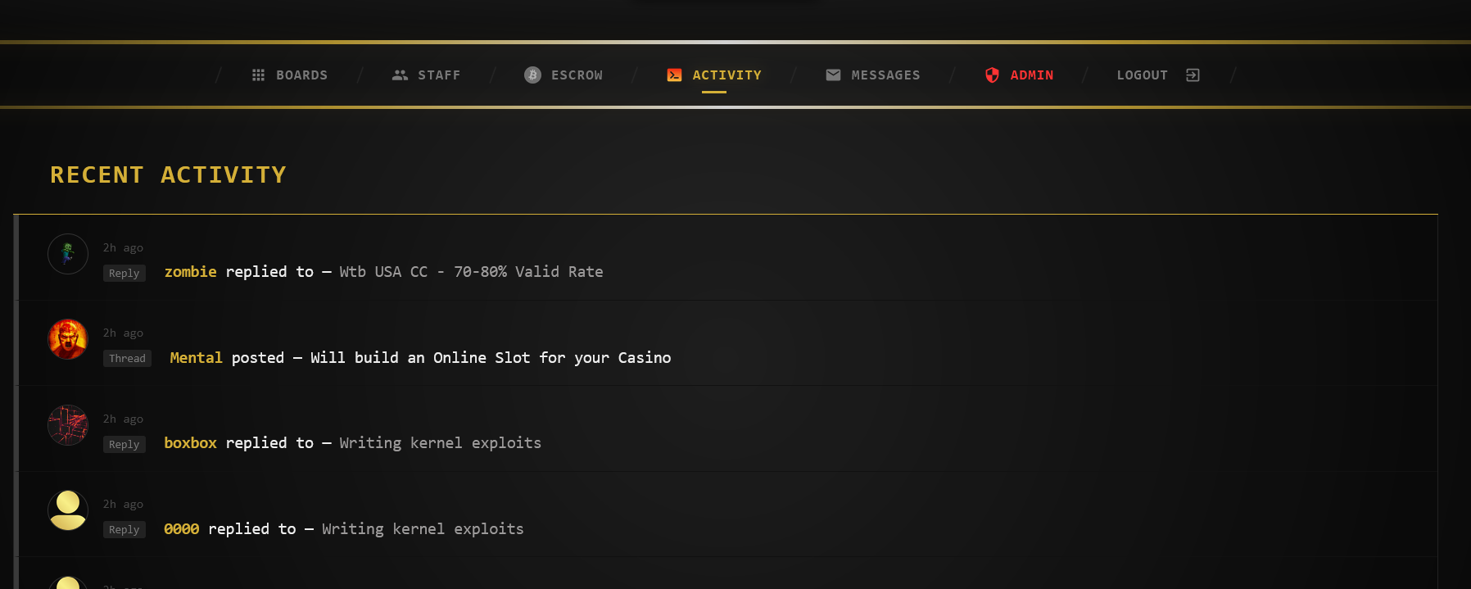Click '2h ago' timestamp on zombie's row
Viewport: 1471px width, 589px height.
click(123, 247)
